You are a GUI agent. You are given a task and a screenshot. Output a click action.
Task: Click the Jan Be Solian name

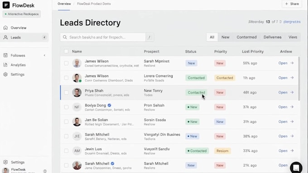[x=96, y=120]
